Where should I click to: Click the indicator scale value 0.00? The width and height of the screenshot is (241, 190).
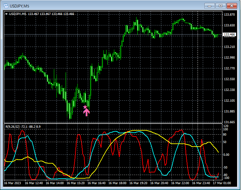pos(226,154)
